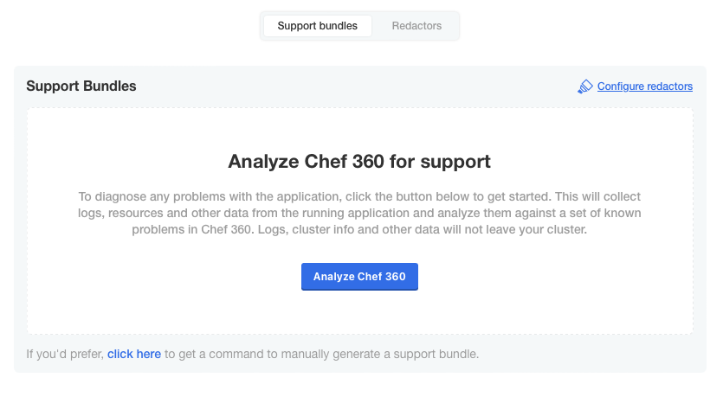
Task: Click the Support Bundles panel heading
Action: 81,86
